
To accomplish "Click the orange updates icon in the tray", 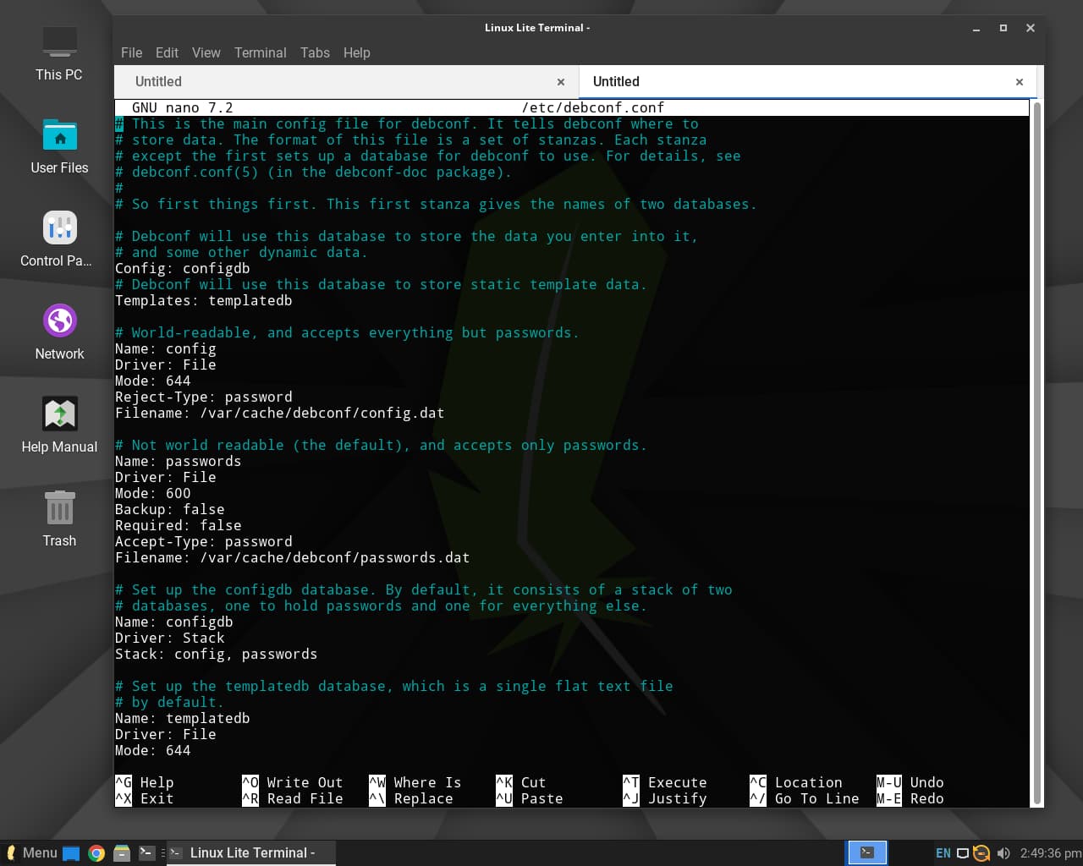I will [981, 852].
